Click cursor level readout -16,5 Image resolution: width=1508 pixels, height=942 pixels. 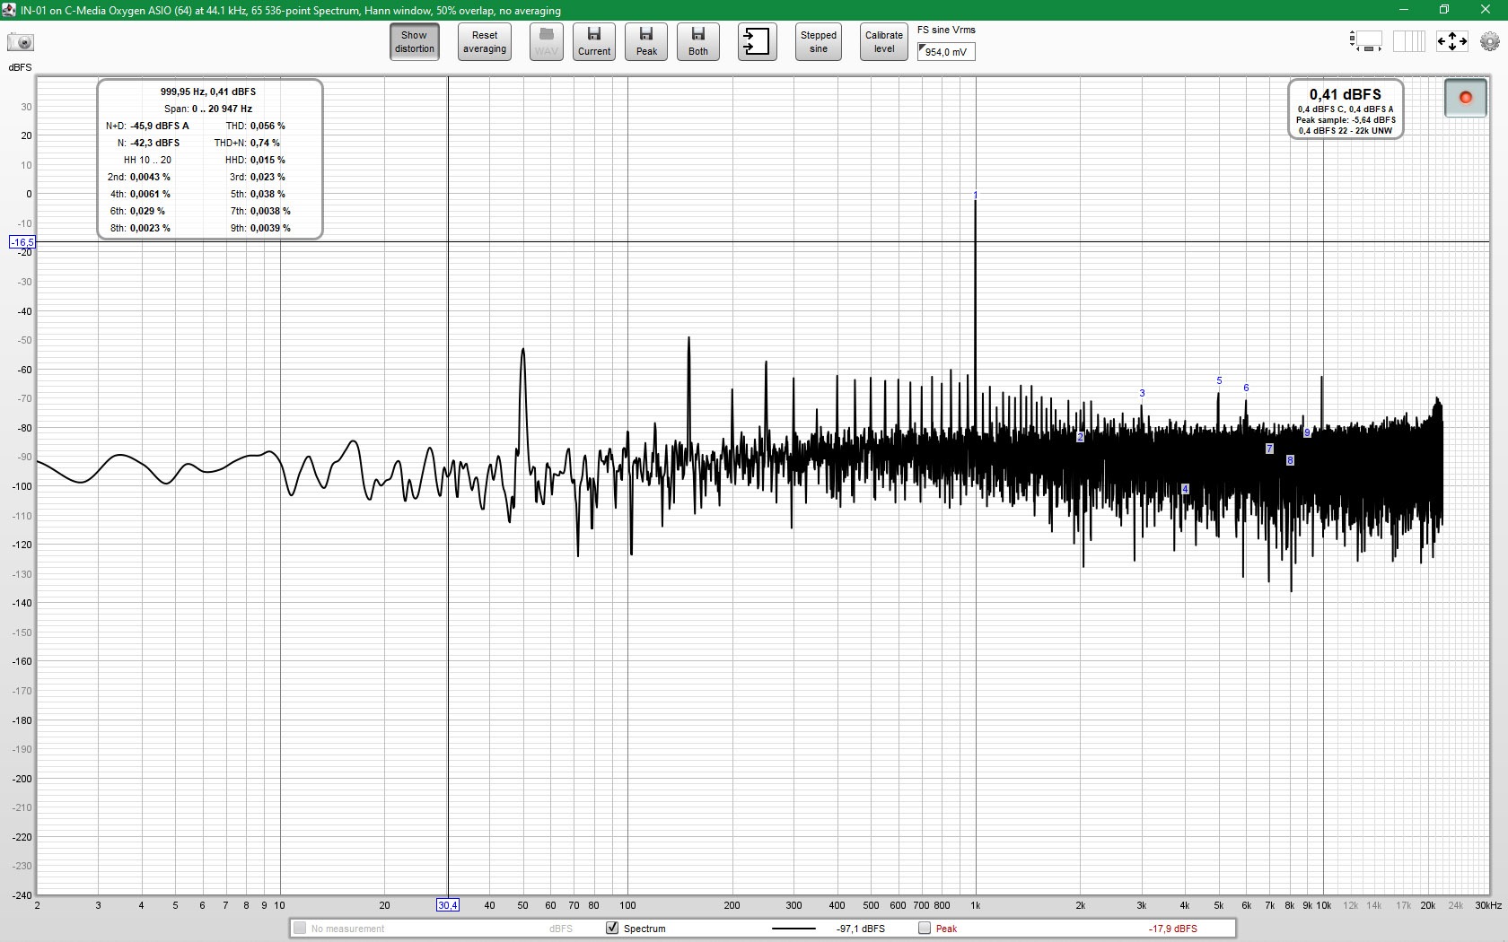pos(22,242)
